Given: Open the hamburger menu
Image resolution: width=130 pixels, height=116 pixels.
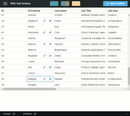Looking at the screenshot, I should click(x=5, y=4).
